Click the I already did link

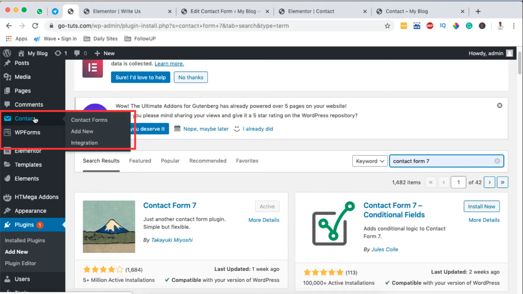tap(258, 129)
